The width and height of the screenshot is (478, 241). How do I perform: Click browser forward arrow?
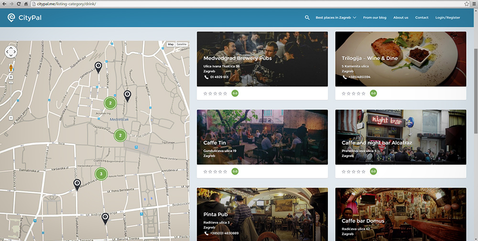click(11, 4)
